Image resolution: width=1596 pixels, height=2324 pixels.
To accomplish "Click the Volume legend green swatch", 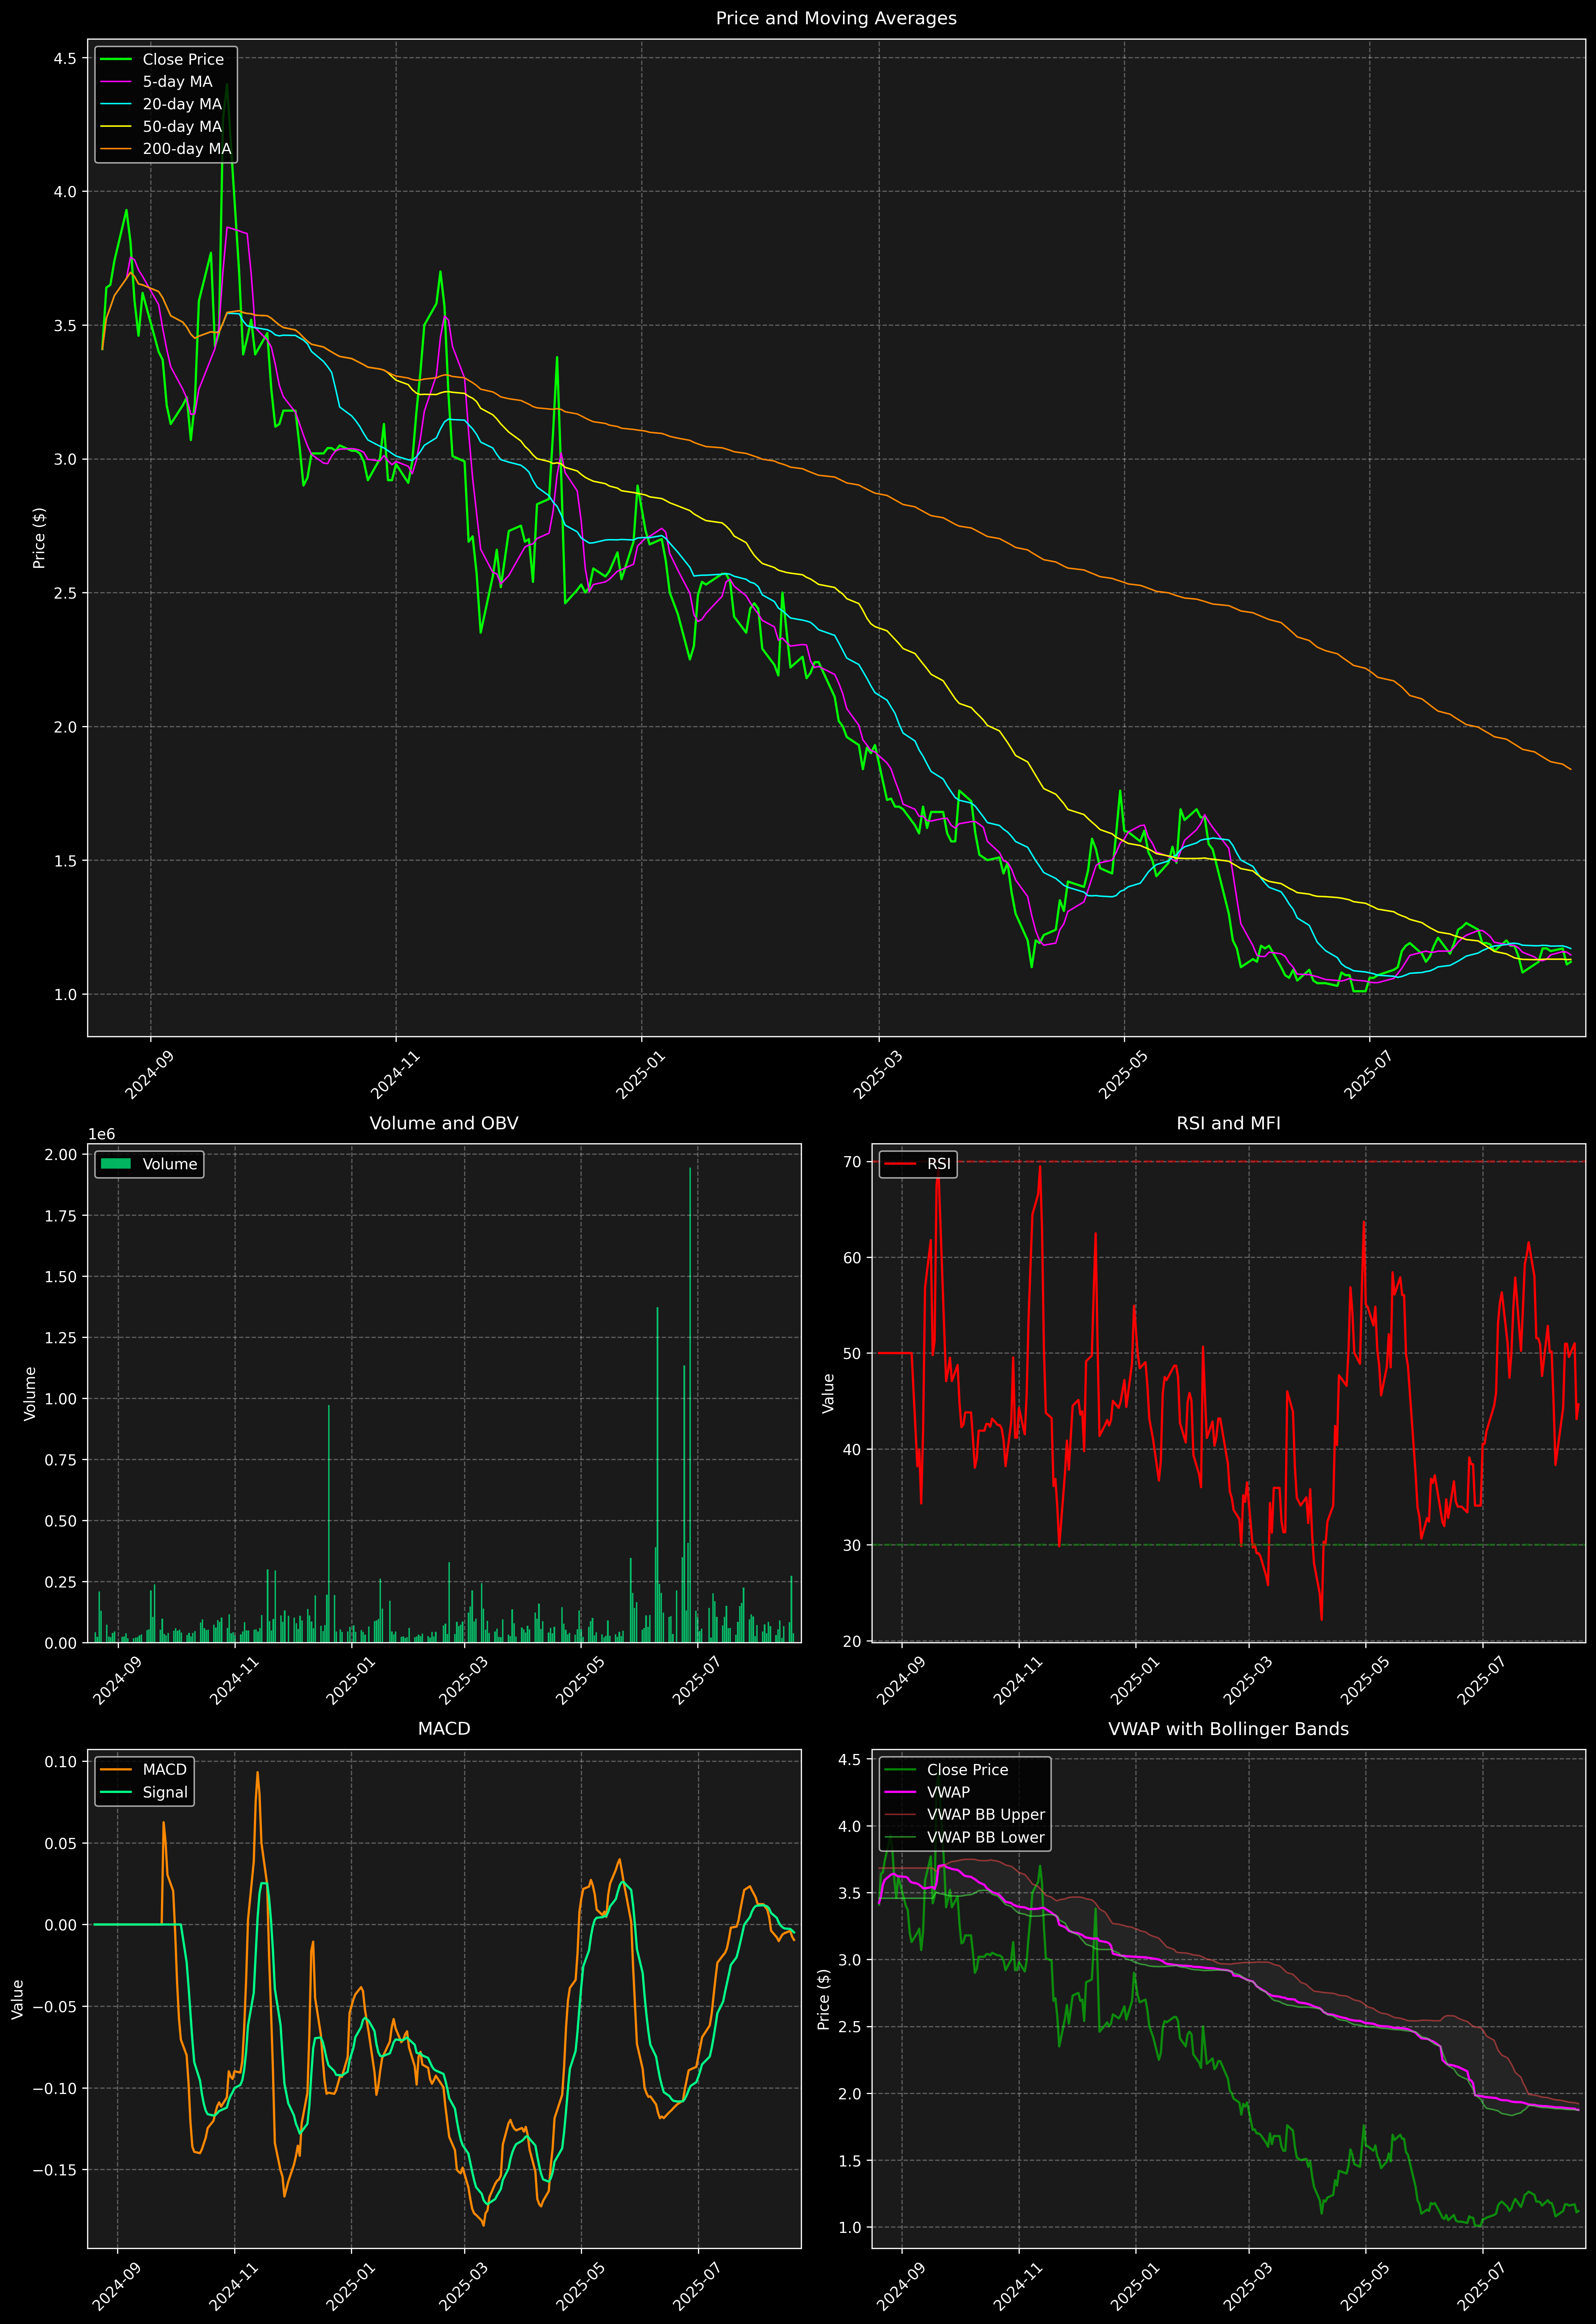I will point(116,1164).
